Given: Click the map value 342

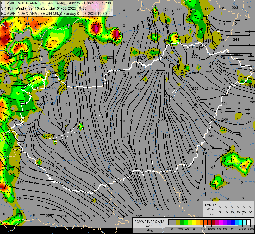Looking at the screenshot, I should [x=38, y=104].
